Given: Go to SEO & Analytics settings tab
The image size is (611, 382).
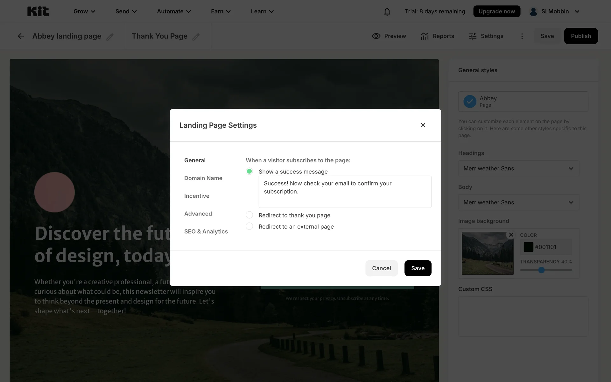Looking at the screenshot, I should (x=206, y=231).
